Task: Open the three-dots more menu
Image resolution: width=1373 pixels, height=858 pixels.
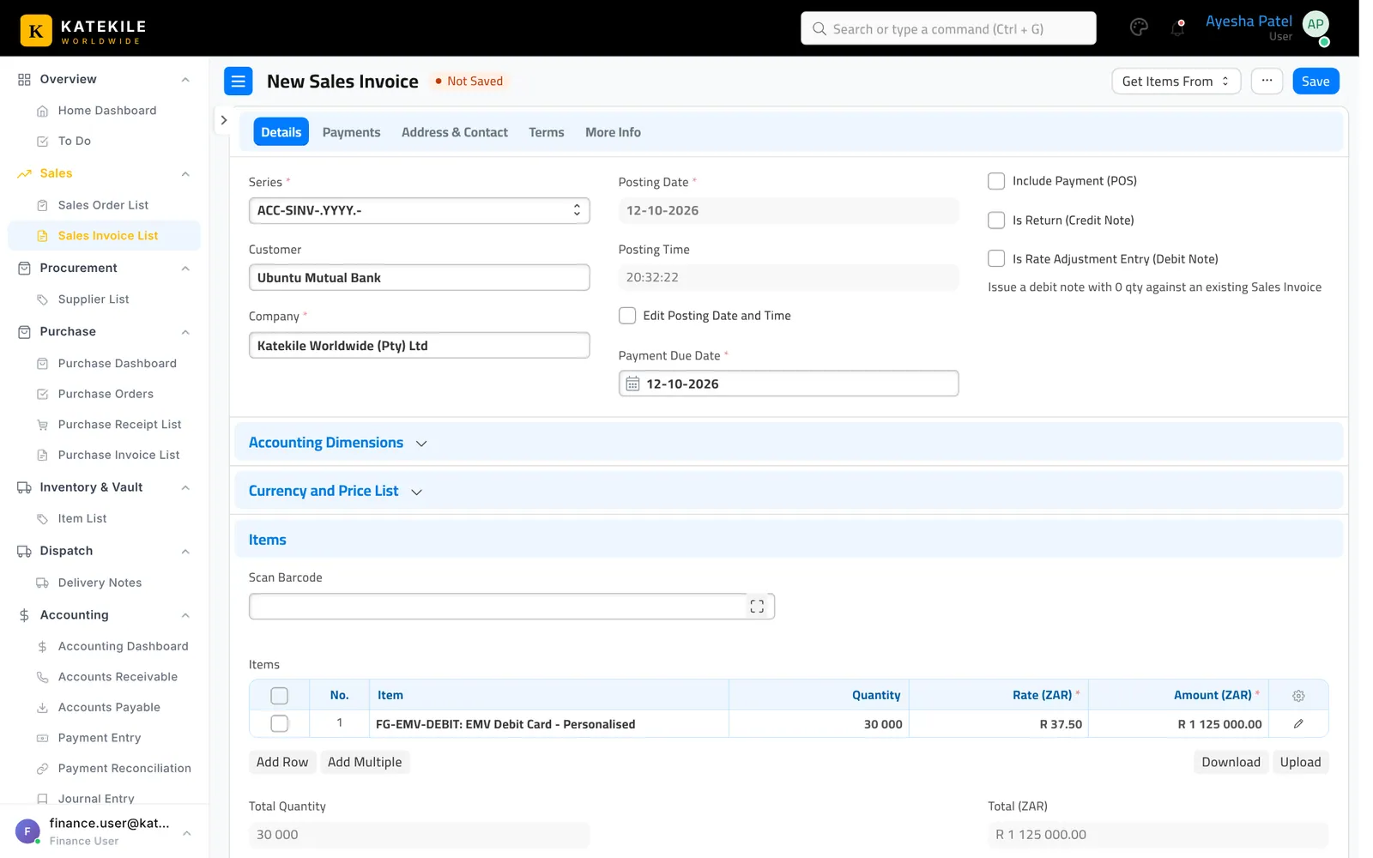Action: coord(1267,82)
